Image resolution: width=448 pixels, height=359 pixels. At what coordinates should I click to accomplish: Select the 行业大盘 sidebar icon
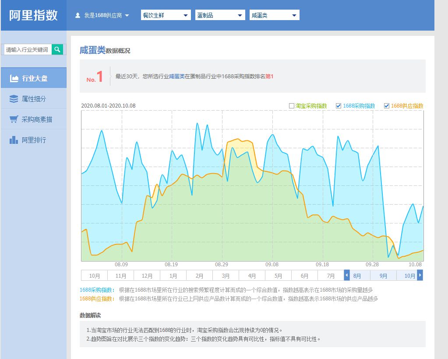14,78
